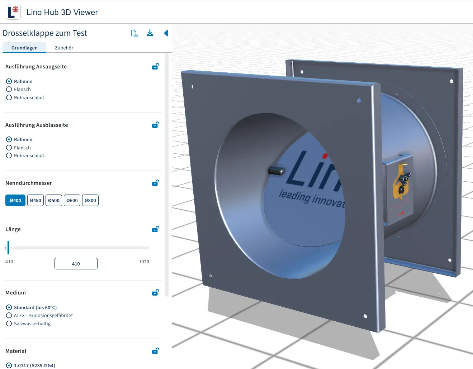
Task: Toggle lock icon for Länge
Action: point(156,229)
